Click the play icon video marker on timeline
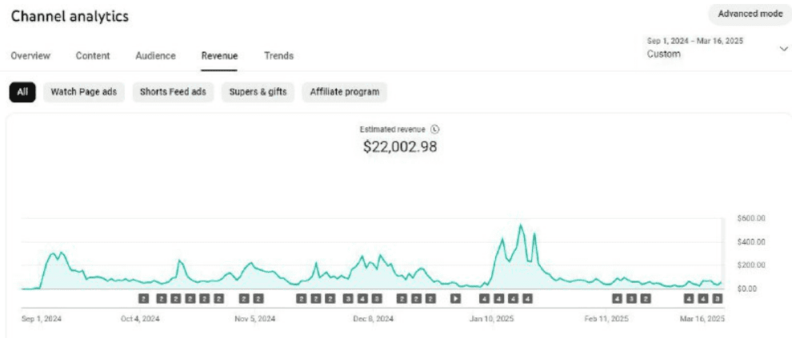The height and width of the screenshot is (338, 792). coord(455,299)
